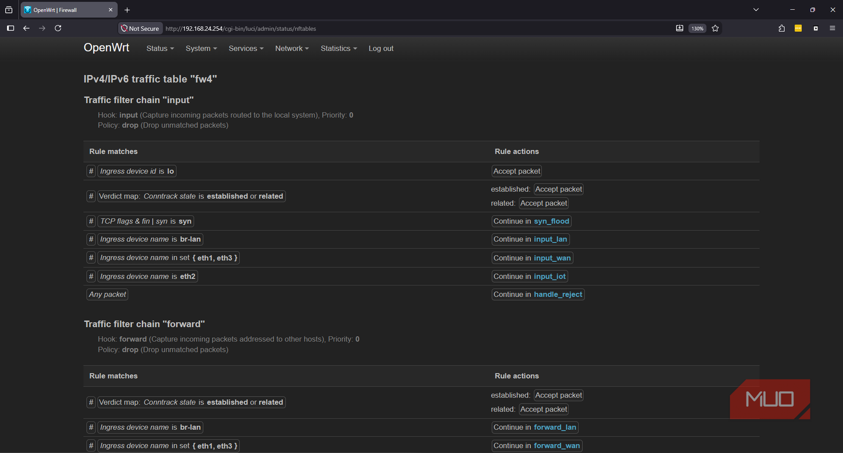Click input chain established Accept packet action
Viewport: 843px width, 453px height.
558,189
